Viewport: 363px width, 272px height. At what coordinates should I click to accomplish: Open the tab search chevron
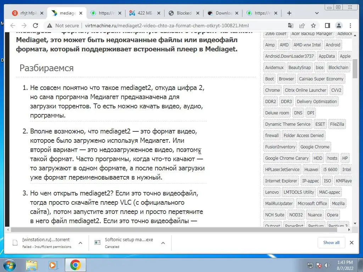[317, 13]
